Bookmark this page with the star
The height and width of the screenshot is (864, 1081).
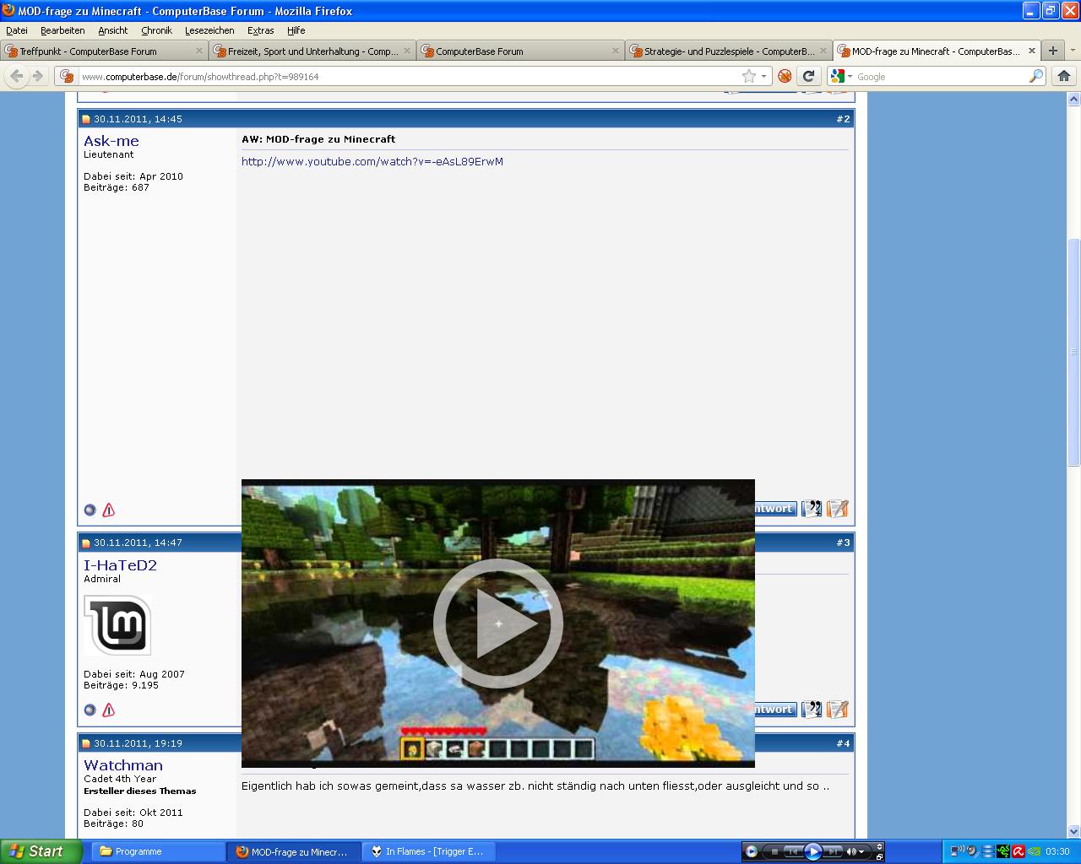(x=748, y=76)
